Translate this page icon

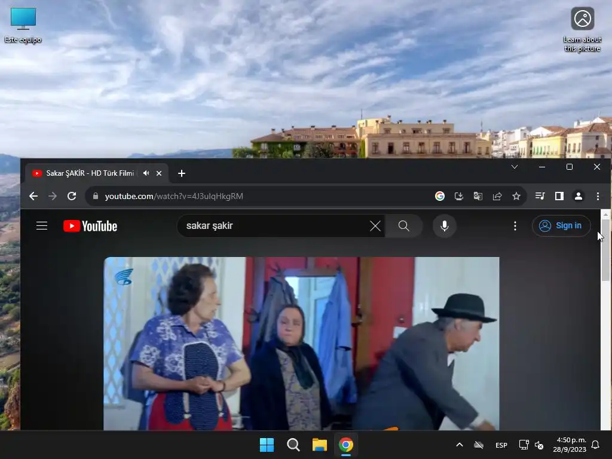pyautogui.click(x=478, y=196)
